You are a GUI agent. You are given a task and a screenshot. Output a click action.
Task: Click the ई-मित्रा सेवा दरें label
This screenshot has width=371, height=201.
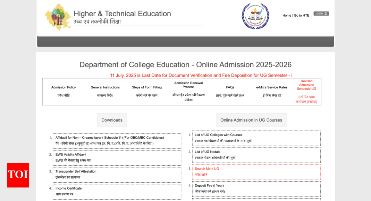point(272,95)
